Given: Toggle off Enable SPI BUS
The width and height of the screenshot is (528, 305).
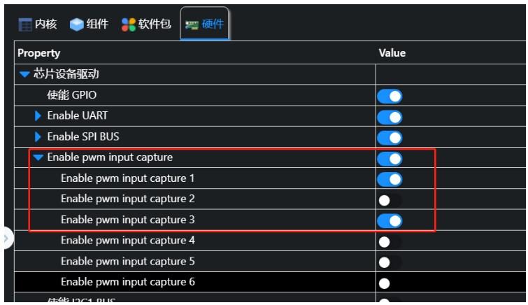Looking at the screenshot, I should pyautogui.click(x=390, y=138).
